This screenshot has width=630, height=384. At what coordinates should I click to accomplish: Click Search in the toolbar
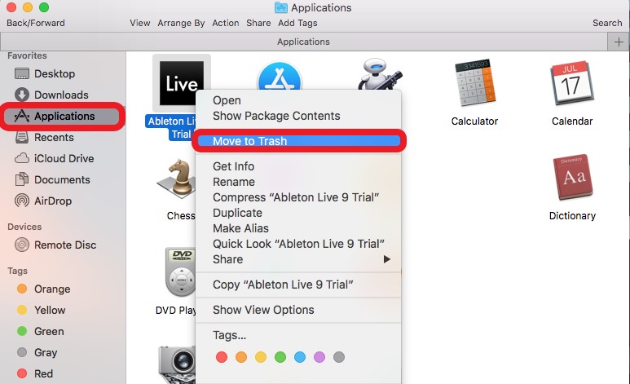[x=607, y=24]
